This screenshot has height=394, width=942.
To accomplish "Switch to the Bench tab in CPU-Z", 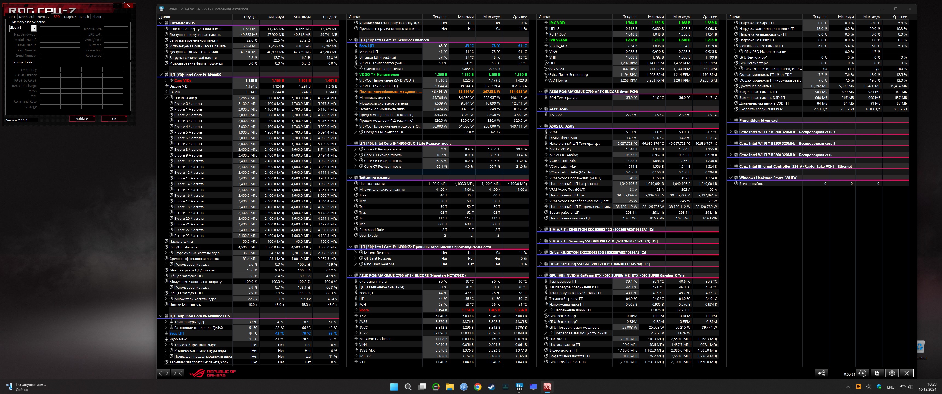I will [x=84, y=17].
